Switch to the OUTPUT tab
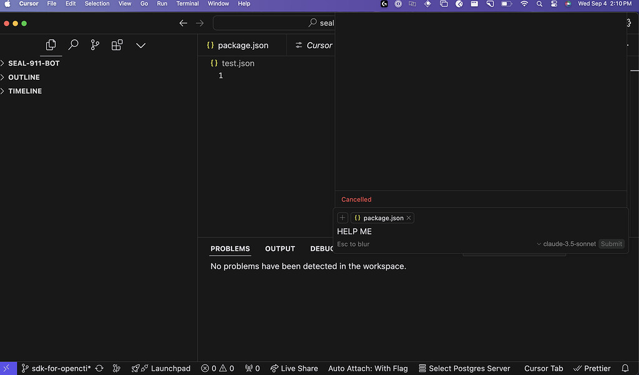The image size is (639, 375). (280, 248)
